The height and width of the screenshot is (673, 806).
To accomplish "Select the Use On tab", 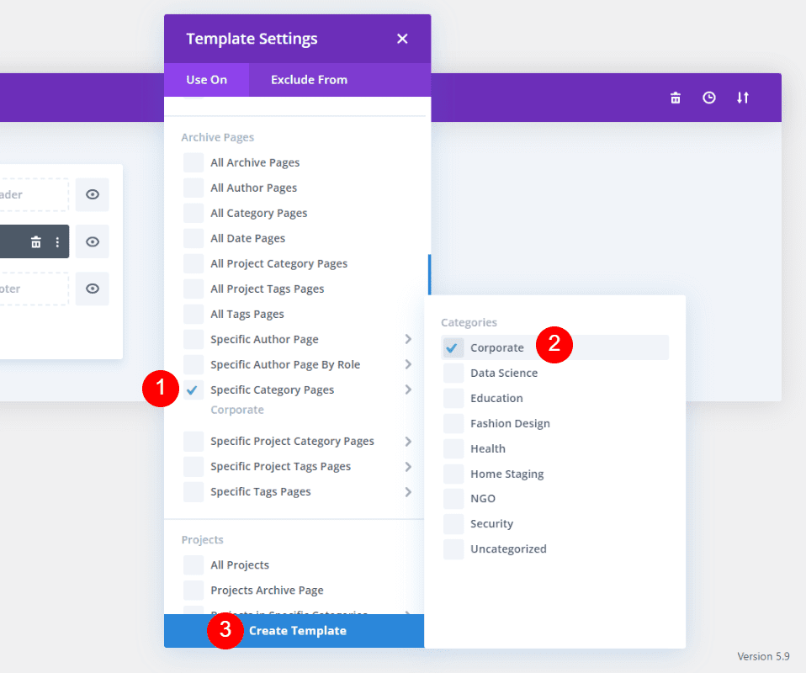I will tap(206, 80).
